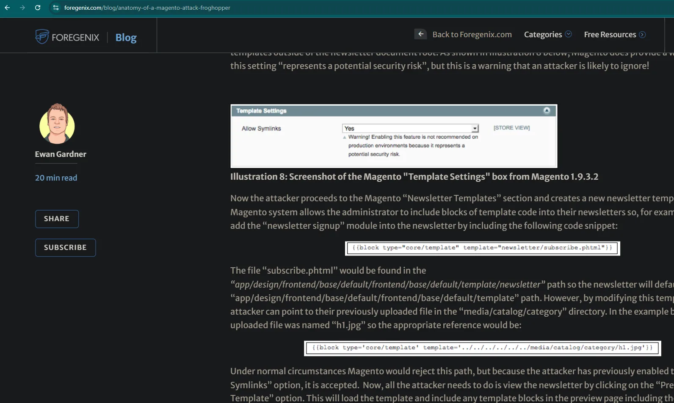Open the Free Resources menu

[x=610, y=35]
